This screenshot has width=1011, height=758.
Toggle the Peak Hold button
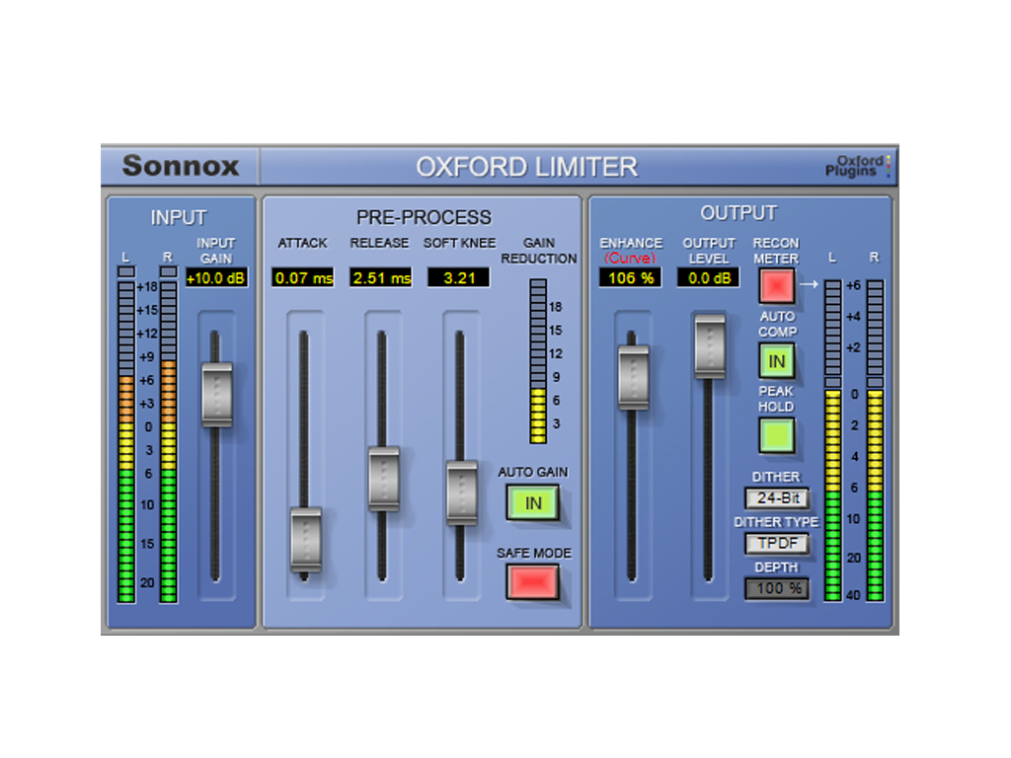pos(776,435)
